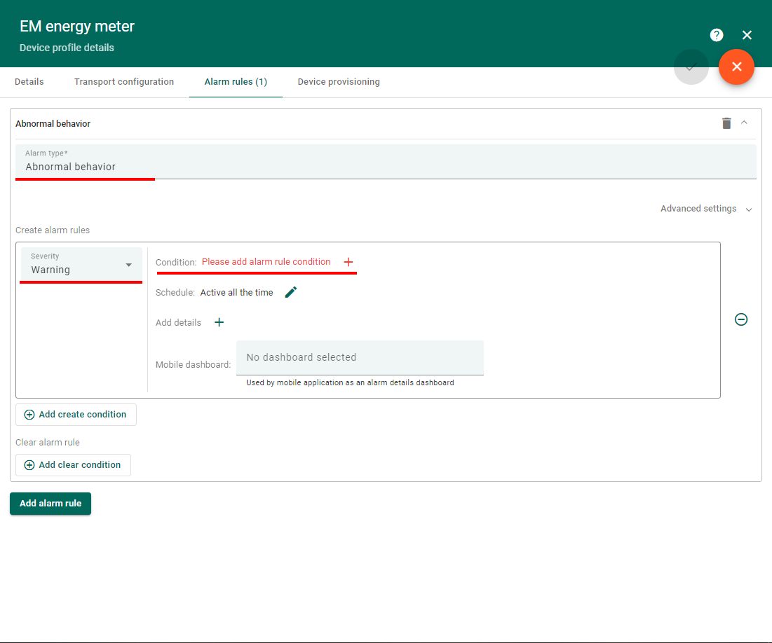Click the 'Add details' label
Image resolution: width=772 pixels, height=643 pixels.
178,323
